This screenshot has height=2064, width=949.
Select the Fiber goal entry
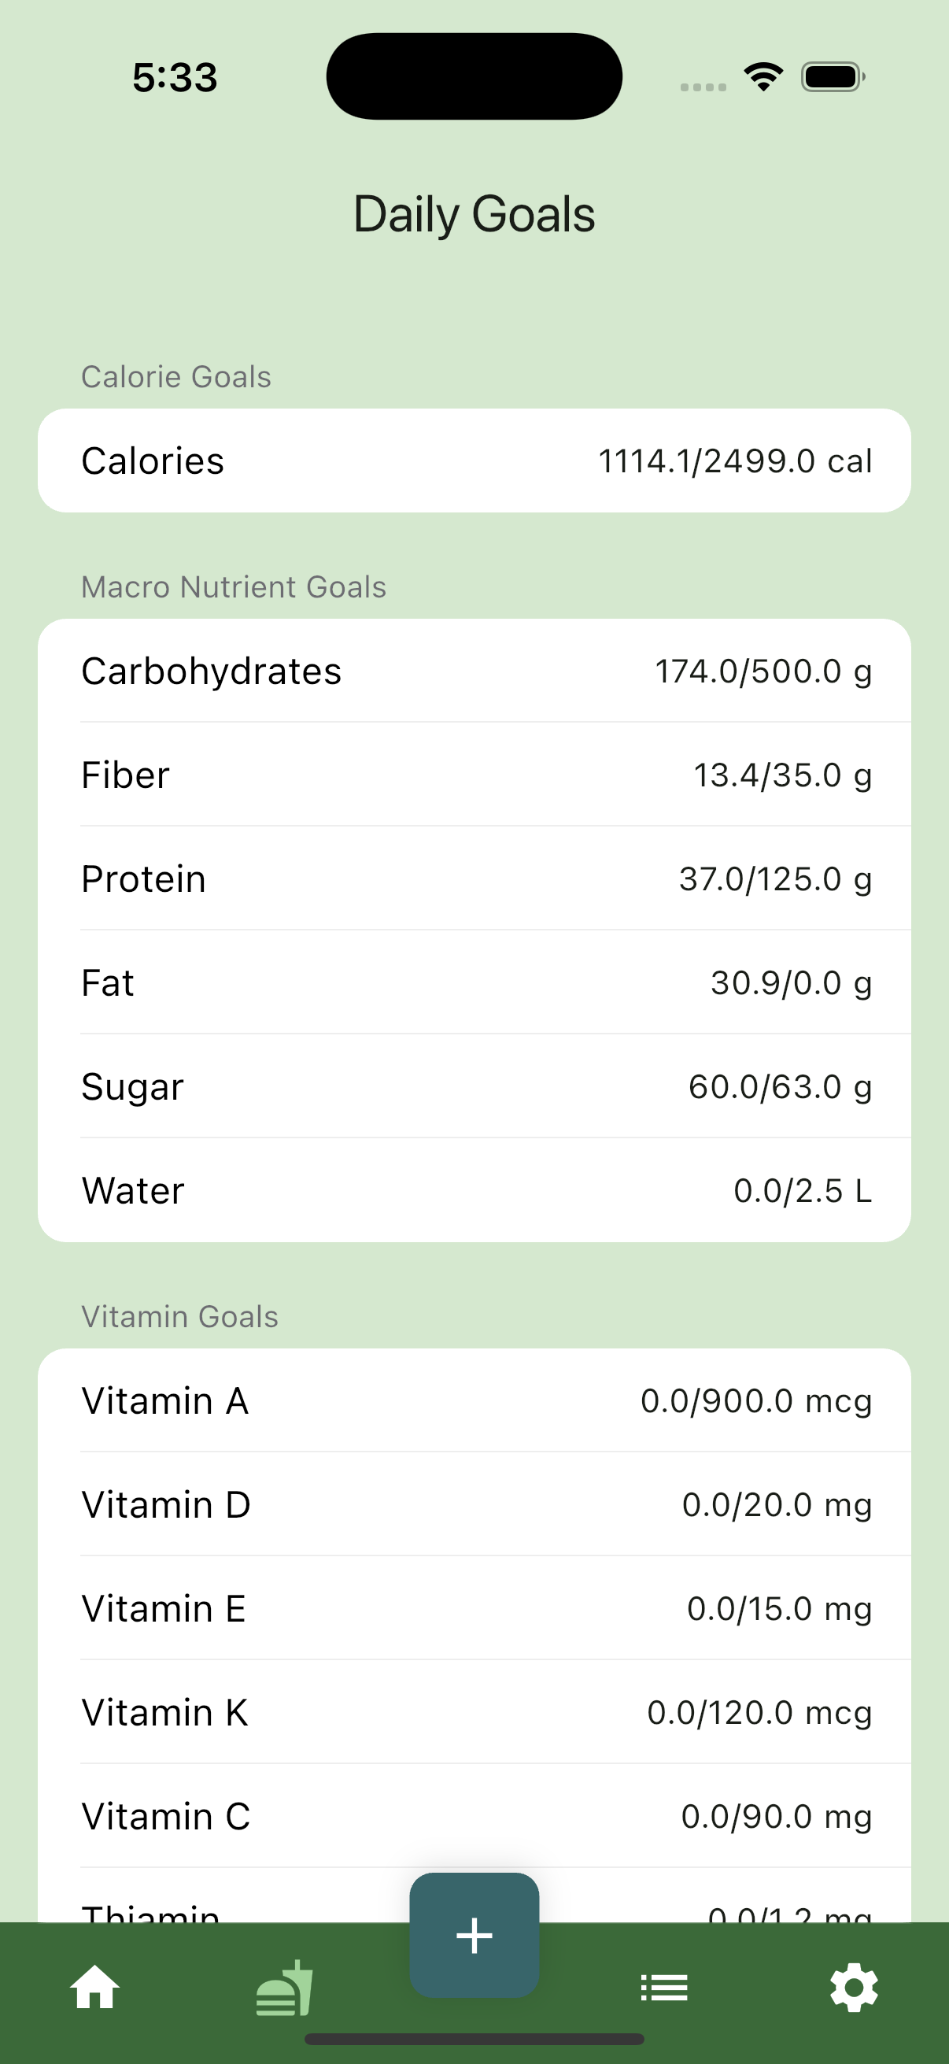(x=474, y=775)
